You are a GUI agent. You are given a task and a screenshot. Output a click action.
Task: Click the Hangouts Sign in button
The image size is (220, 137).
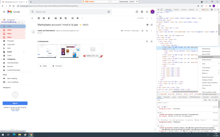coord(15,103)
